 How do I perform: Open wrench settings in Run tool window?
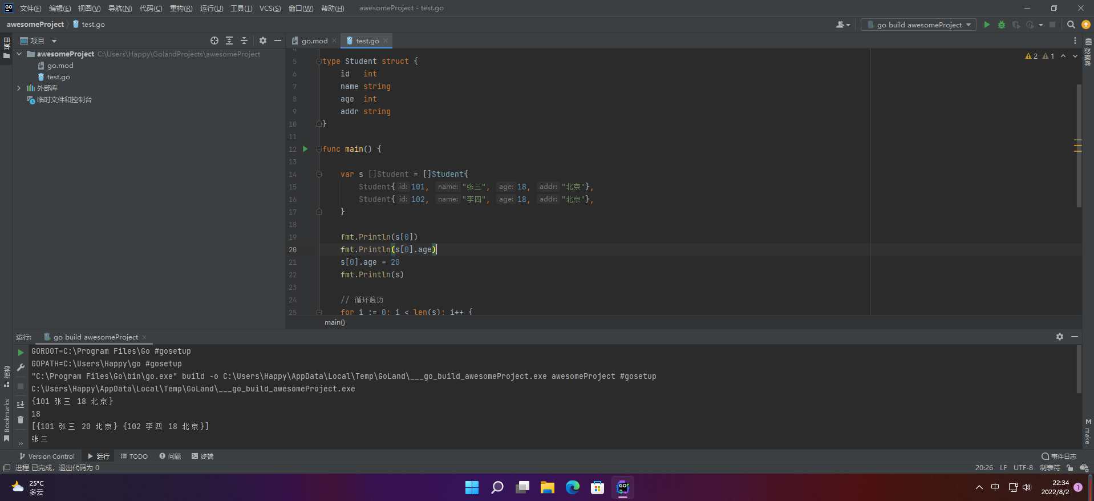(21, 367)
